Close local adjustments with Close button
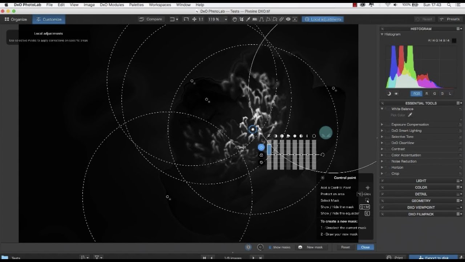 pos(365,247)
